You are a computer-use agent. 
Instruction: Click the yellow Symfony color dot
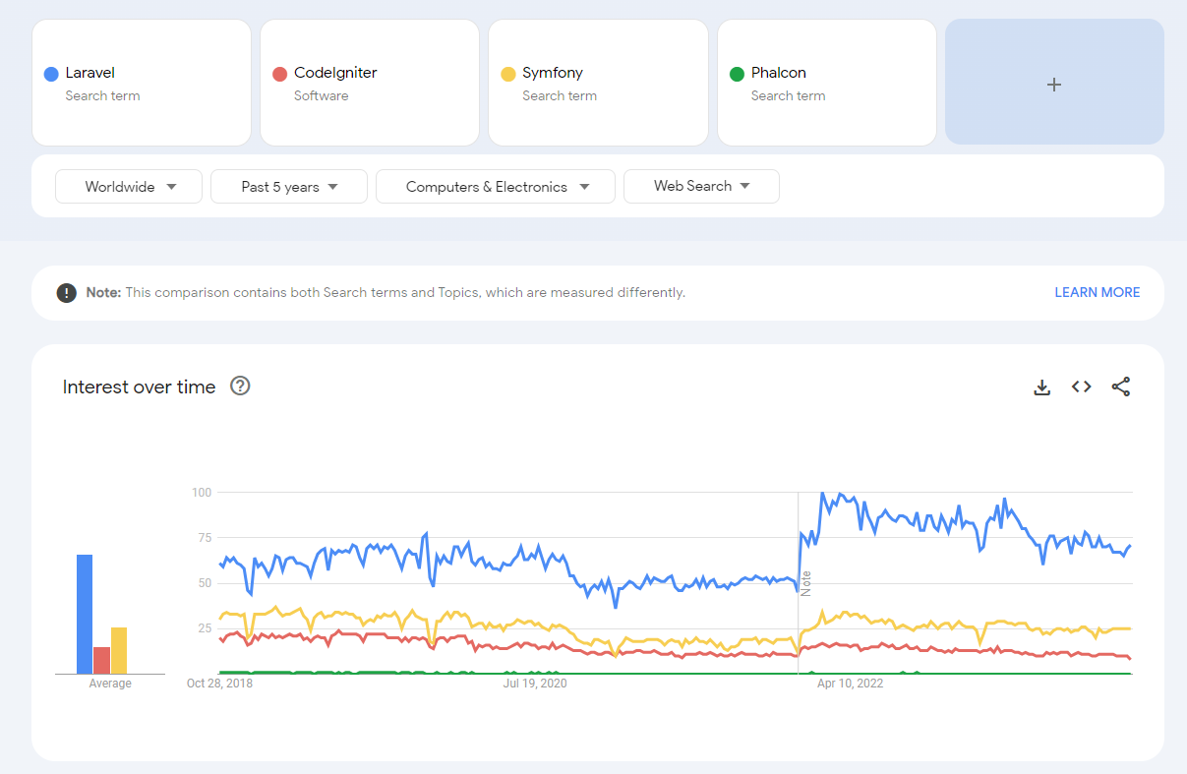pyautogui.click(x=508, y=74)
